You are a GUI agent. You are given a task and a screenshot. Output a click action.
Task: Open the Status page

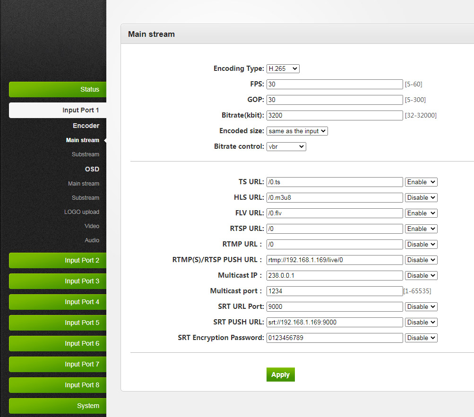58,89
